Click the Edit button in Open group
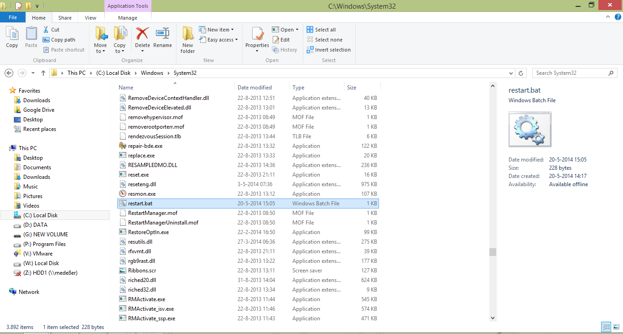Viewport: 623px width, 334px height. (281, 40)
